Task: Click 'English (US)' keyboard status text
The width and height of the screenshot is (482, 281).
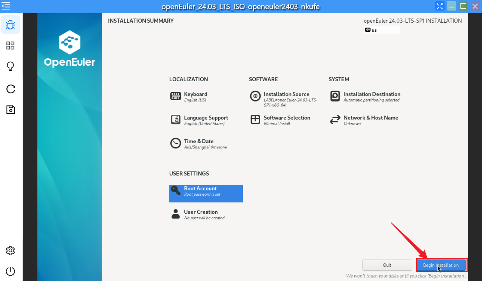Action: coord(195,100)
